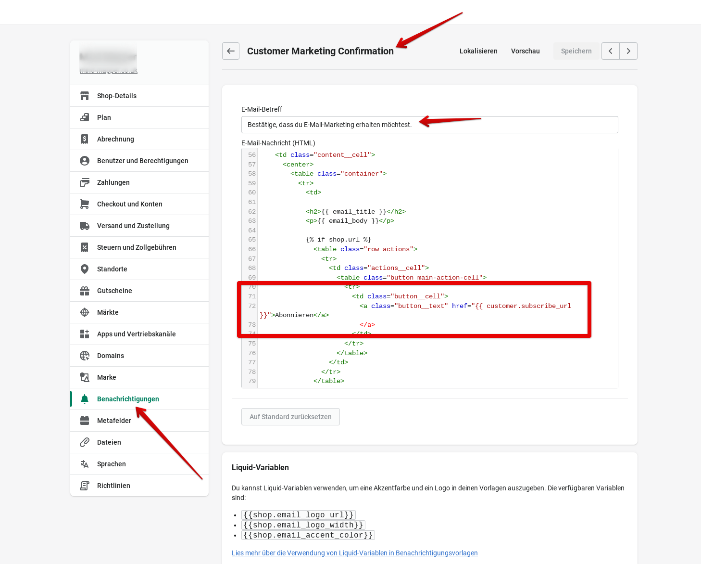The image size is (701, 564).
Task: Open the Liquid-Variablen help link
Action: (x=354, y=553)
